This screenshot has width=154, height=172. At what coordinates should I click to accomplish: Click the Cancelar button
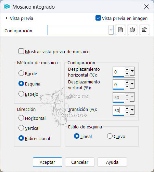point(80,162)
